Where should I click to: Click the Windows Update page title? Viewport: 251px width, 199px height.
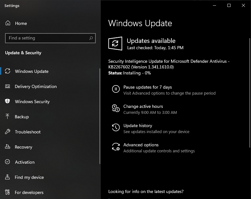(140, 23)
